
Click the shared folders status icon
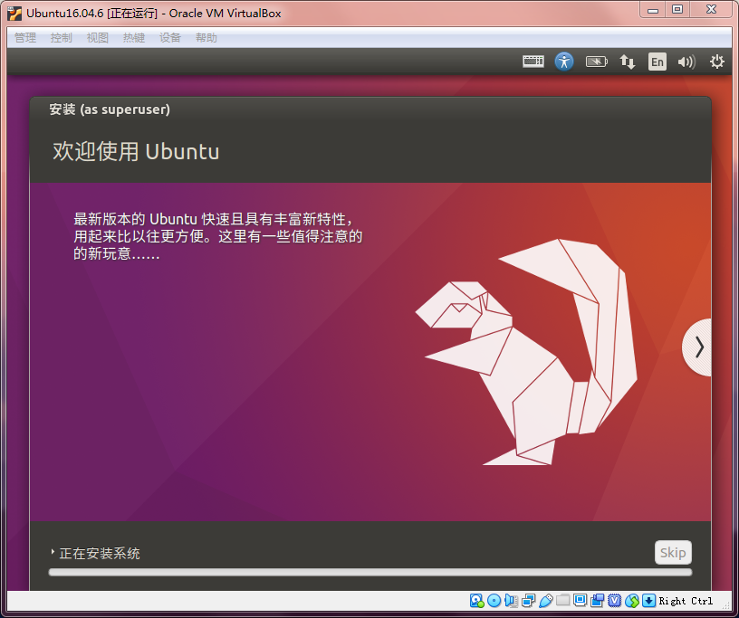[562, 600]
